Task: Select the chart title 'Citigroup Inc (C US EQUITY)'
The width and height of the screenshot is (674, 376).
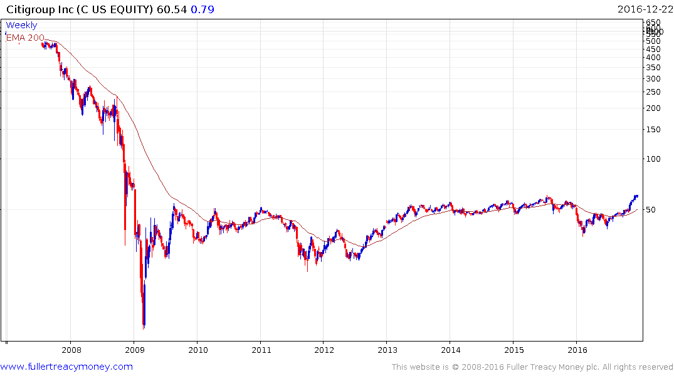Action: [80, 9]
